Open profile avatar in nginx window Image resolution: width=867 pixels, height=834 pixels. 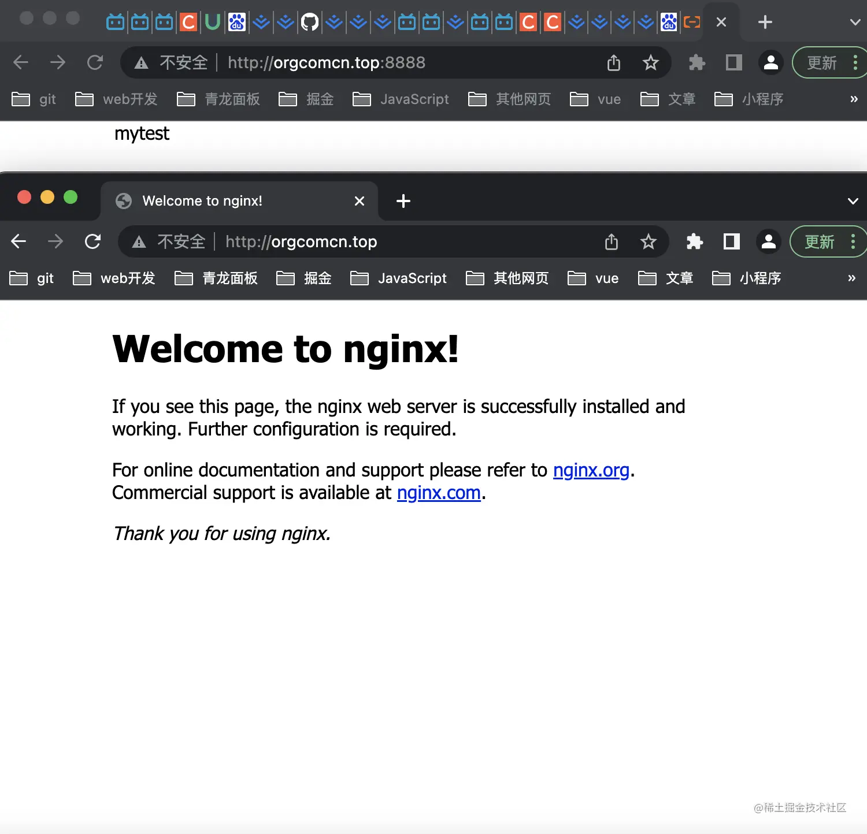tap(769, 241)
